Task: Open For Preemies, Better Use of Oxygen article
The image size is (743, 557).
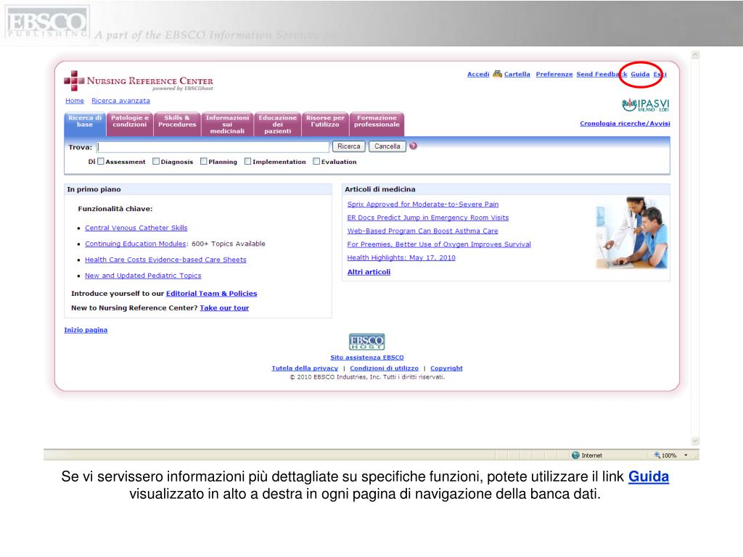Action: click(x=439, y=244)
